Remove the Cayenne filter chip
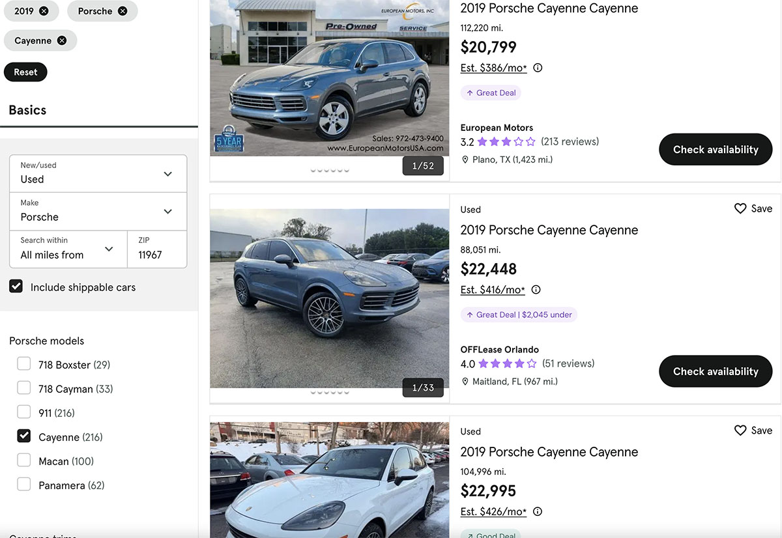Screen dimensions: 782x538 pos(62,40)
